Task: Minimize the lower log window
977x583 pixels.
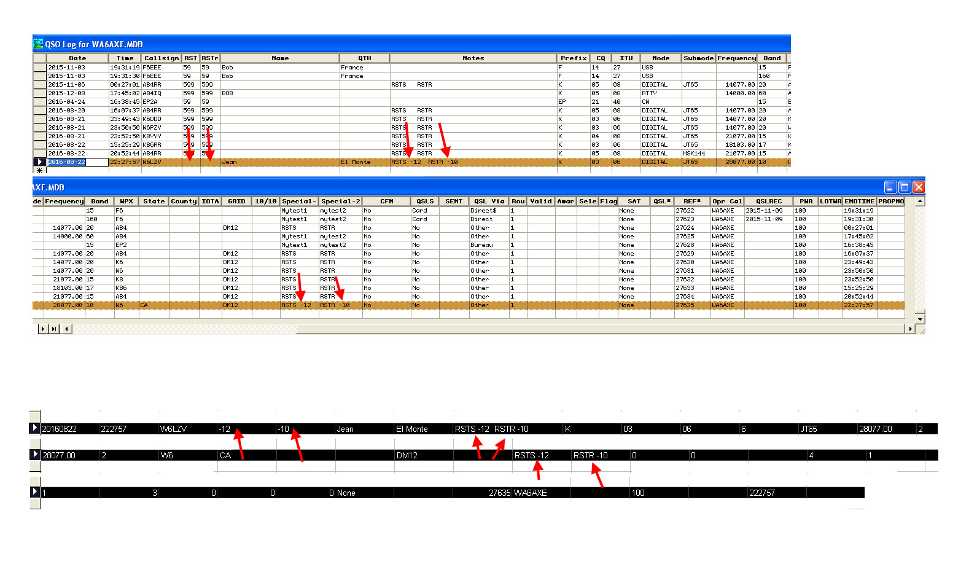Action: pos(890,187)
